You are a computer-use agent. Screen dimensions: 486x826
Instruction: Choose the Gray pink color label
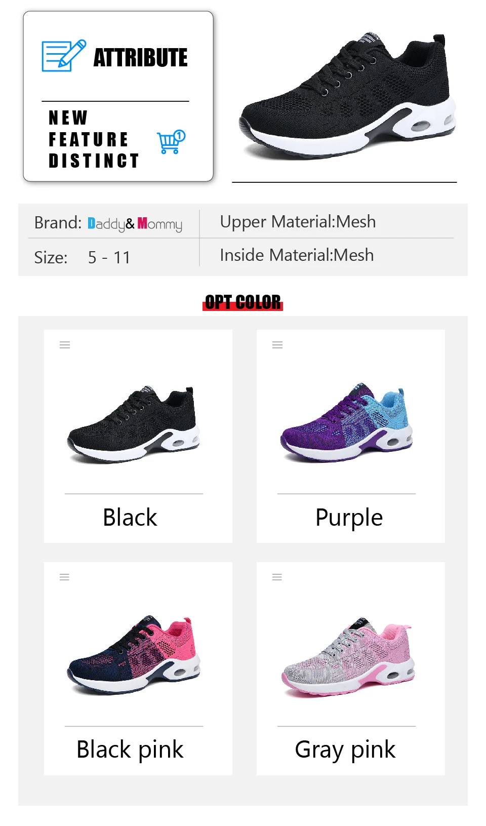345,751
